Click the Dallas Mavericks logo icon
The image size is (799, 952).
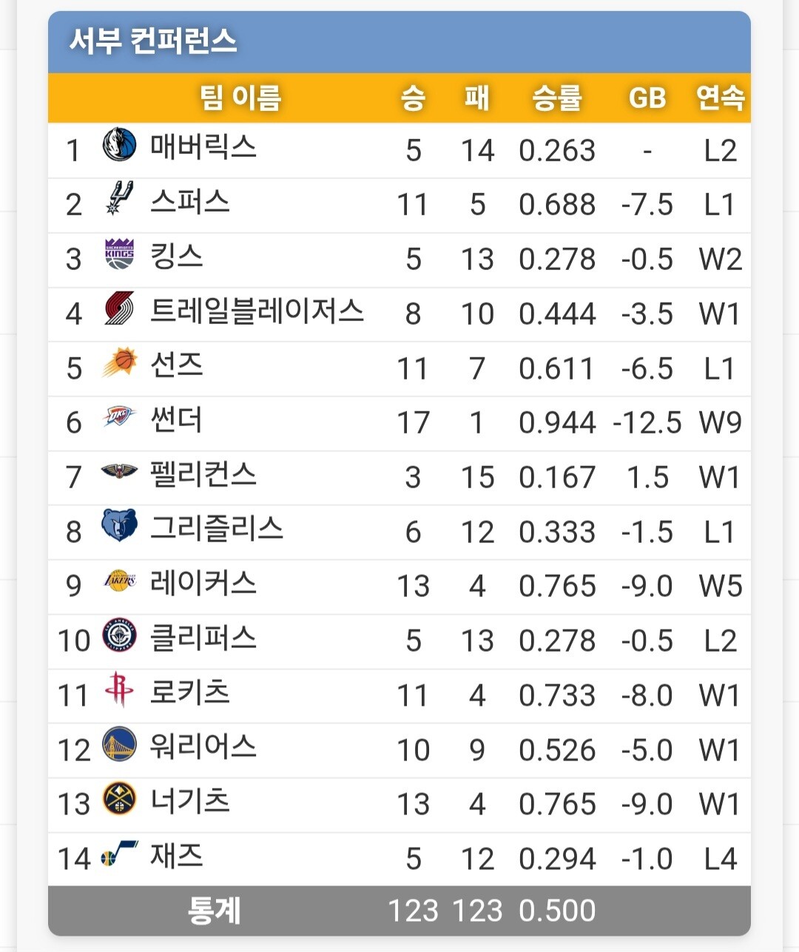[x=119, y=144]
